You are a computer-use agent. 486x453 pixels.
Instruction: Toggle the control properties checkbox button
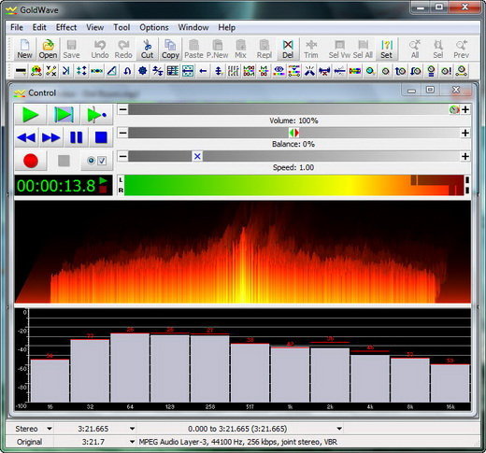click(x=96, y=161)
